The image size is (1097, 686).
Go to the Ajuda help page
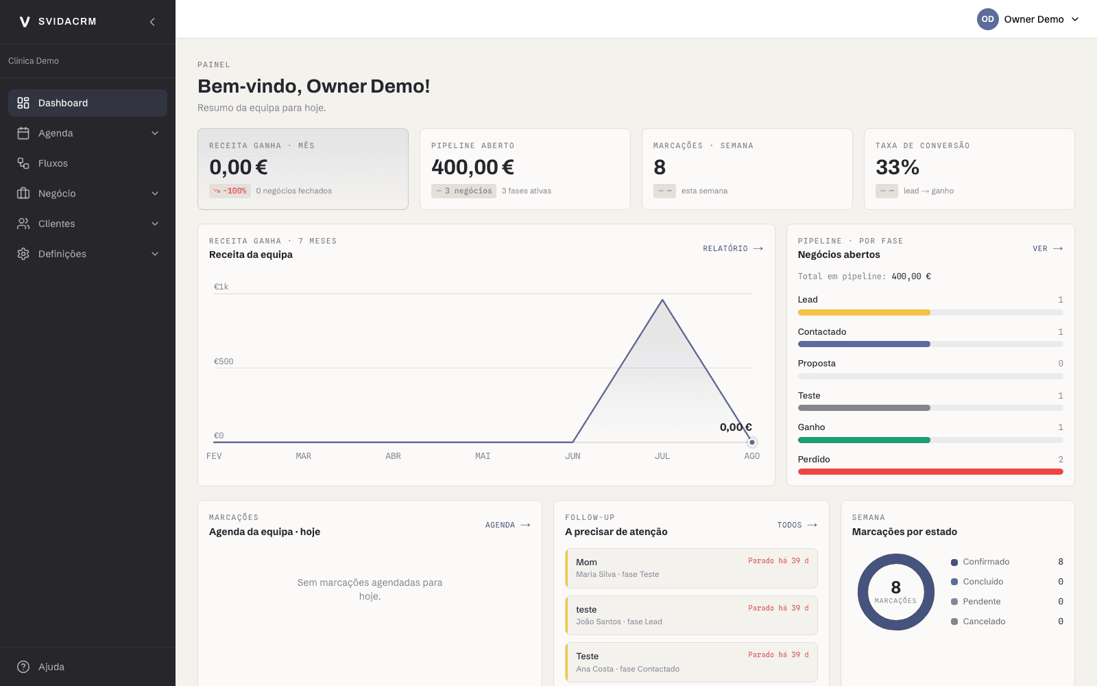(88, 667)
